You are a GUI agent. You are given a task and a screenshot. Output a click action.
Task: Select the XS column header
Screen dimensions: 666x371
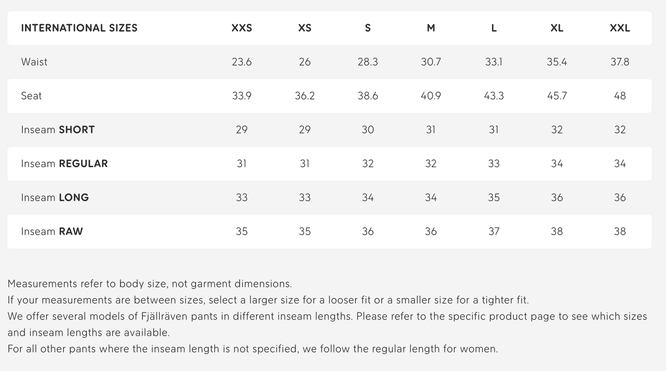[305, 28]
